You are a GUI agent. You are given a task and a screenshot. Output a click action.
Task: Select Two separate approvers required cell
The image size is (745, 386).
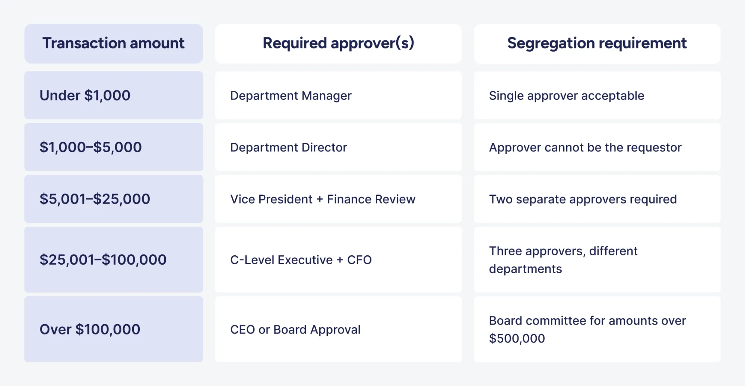tap(583, 199)
